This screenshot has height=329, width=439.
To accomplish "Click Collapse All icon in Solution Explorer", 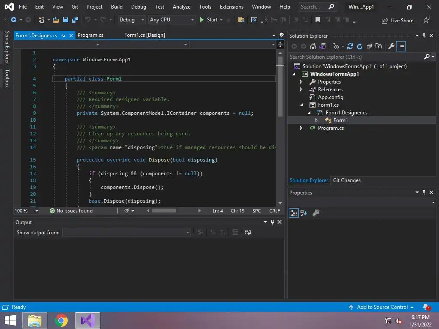I will (369, 46).
